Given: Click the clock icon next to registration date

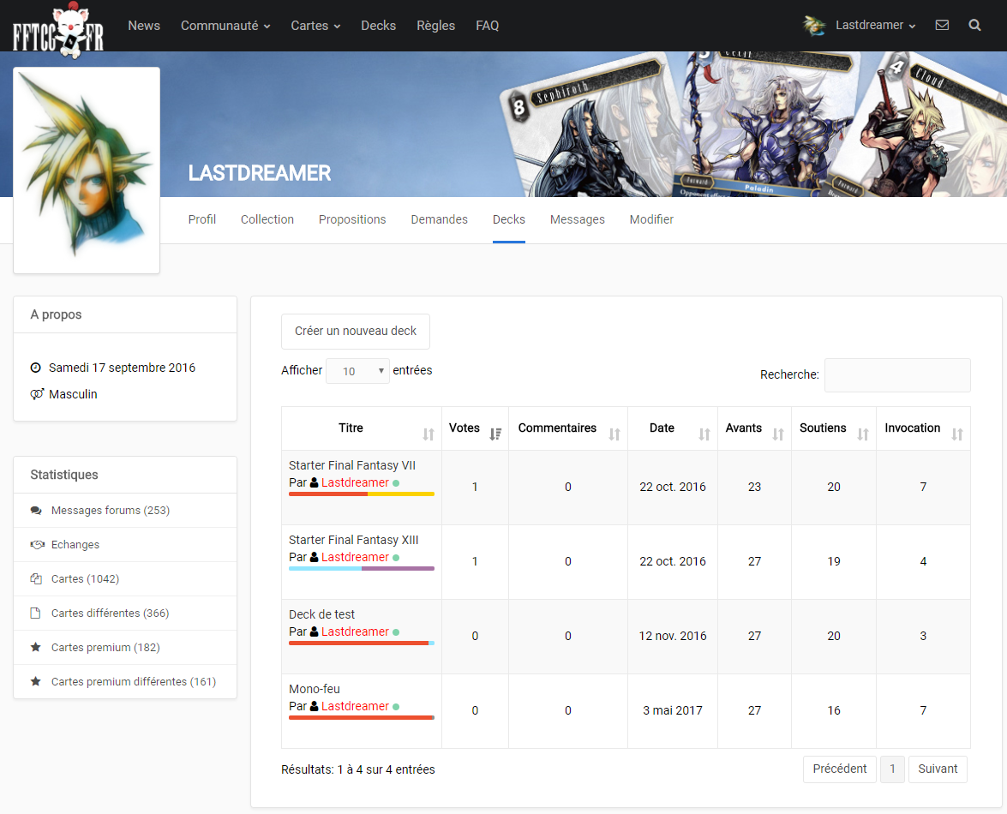Looking at the screenshot, I should [x=36, y=368].
